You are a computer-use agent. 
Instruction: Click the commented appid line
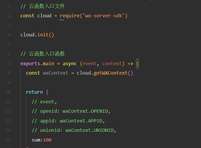(68, 121)
